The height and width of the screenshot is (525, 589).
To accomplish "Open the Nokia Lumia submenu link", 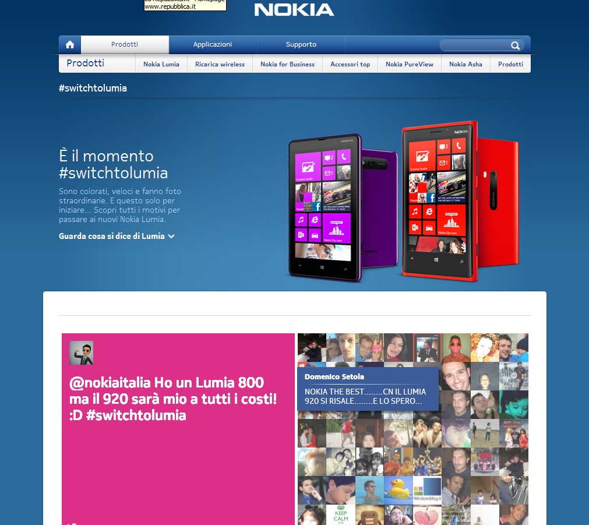I will pyautogui.click(x=161, y=64).
